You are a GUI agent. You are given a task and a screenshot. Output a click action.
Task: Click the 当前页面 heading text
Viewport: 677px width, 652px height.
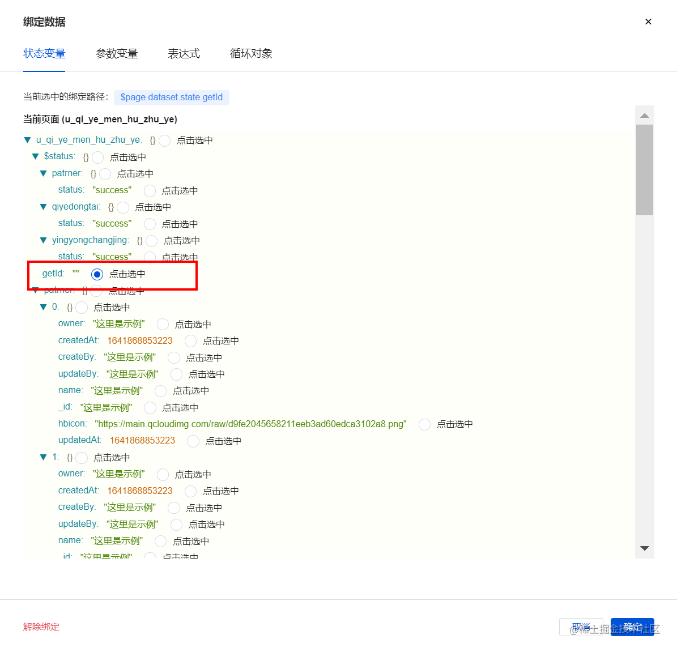click(100, 119)
